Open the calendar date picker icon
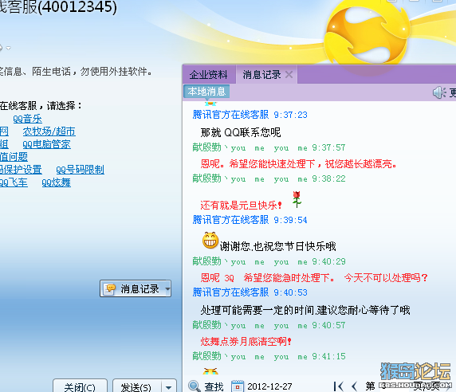 point(238,386)
